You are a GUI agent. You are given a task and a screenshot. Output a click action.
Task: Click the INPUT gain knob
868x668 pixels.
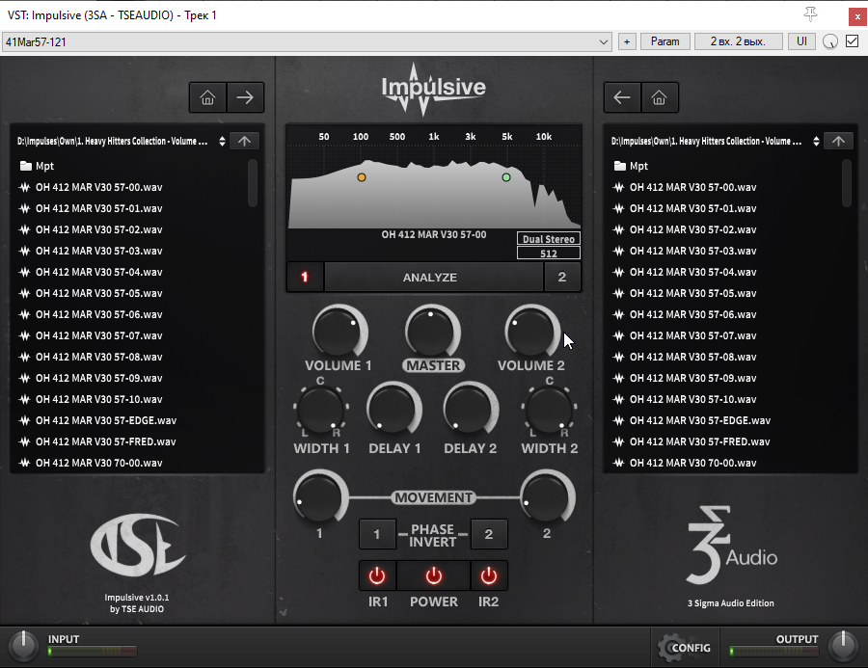pyautogui.click(x=23, y=646)
